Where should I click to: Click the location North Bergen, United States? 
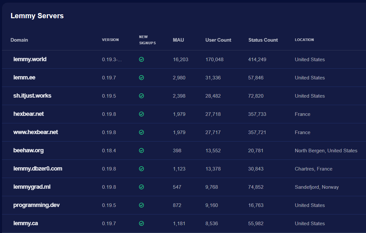click(x=326, y=151)
